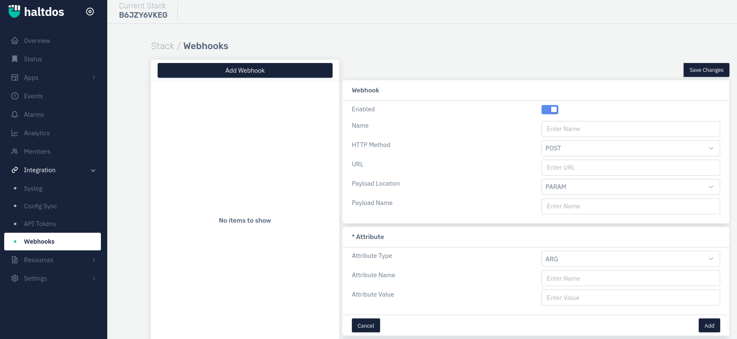
Task: Collapse the Integration menu chevron
Action: tap(93, 171)
